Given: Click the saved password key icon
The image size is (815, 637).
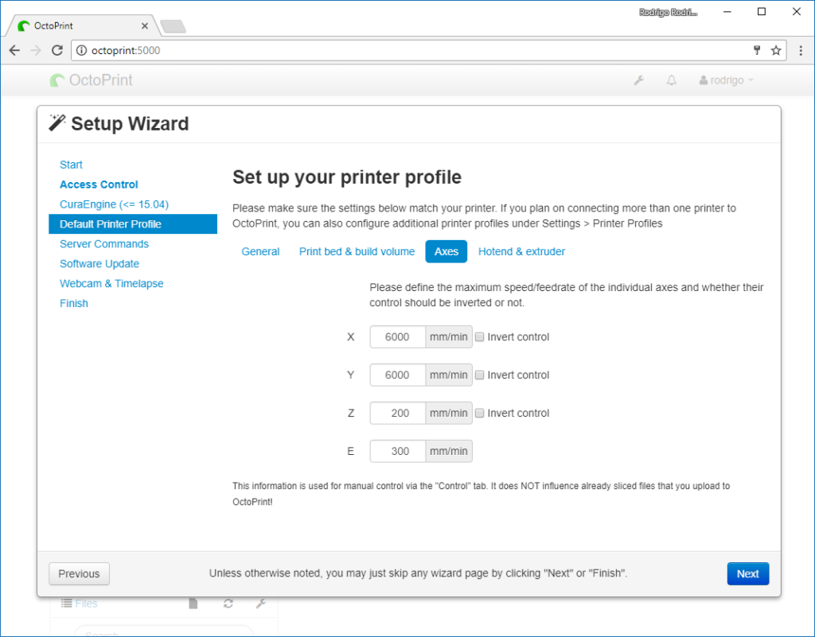Looking at the screenshot, I should pyautogui.click(x=757, y=50).
